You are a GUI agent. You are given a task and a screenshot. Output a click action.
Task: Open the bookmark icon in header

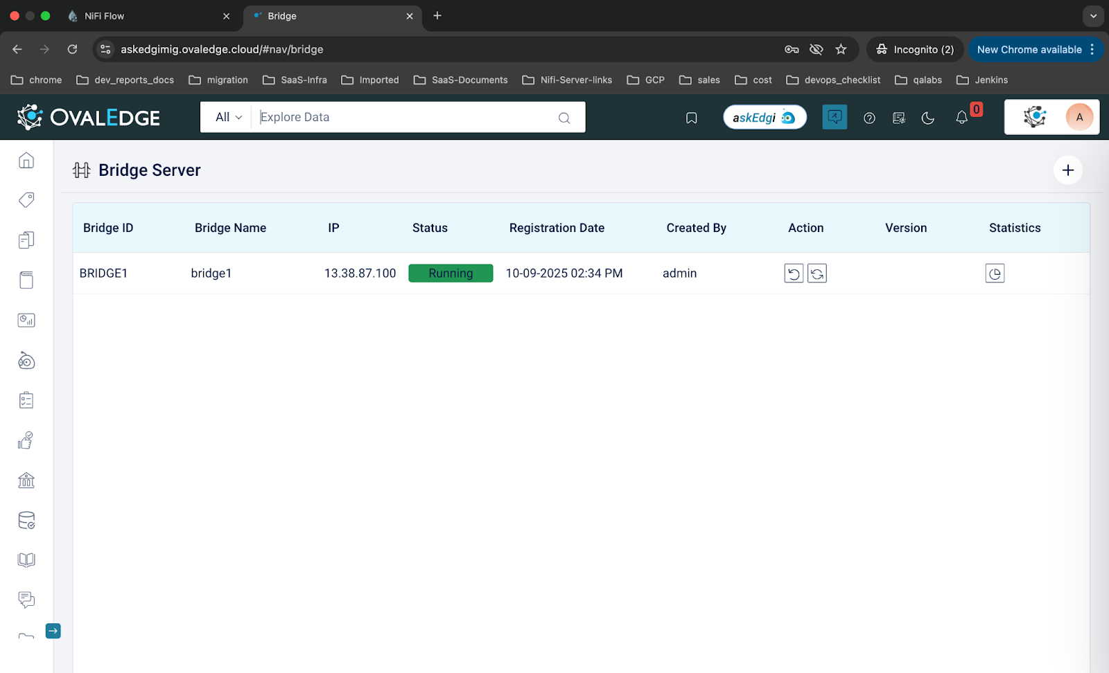point(691,118)
